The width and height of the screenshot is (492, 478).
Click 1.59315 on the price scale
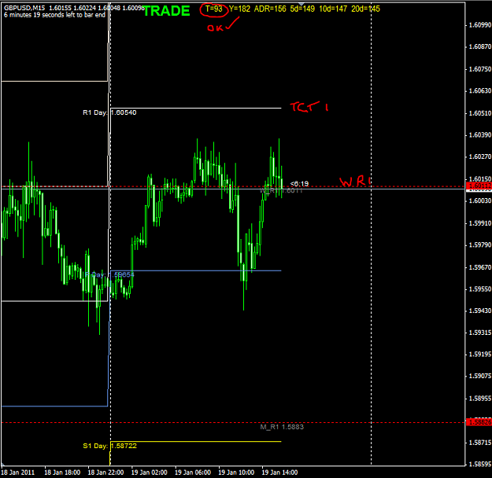(479, 333)
